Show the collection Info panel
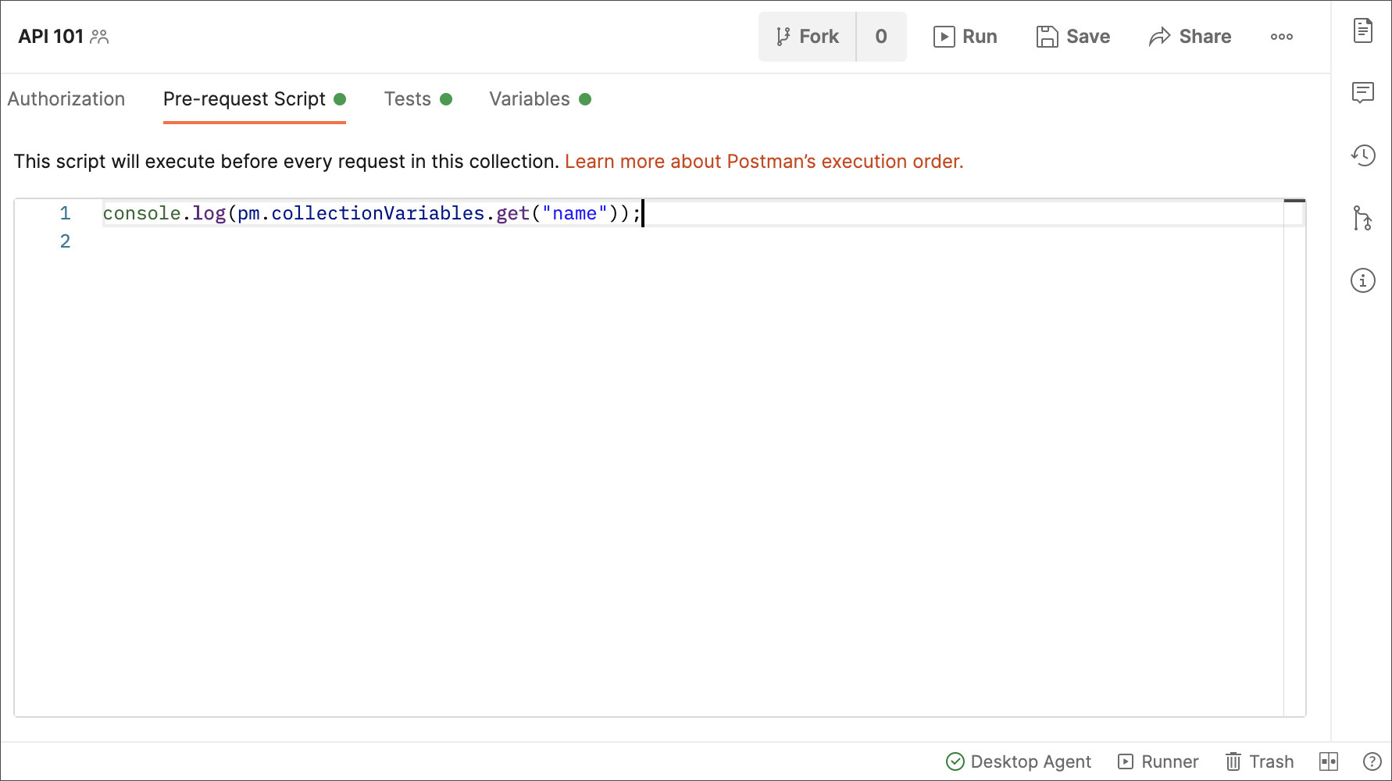The height and width of the screenshot is (781, 1392). tap(1362, 280)
